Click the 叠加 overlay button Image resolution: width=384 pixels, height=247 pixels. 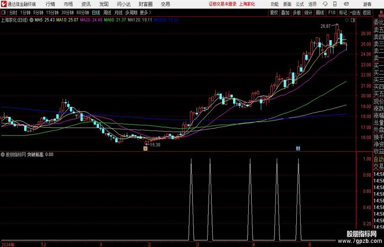coord(285,13)
